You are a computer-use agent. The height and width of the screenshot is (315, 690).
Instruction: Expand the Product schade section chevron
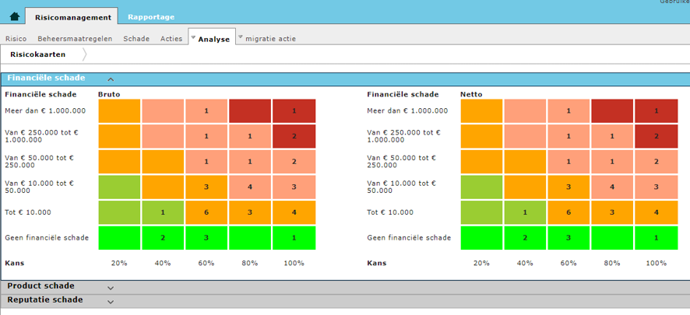[111, 287]
